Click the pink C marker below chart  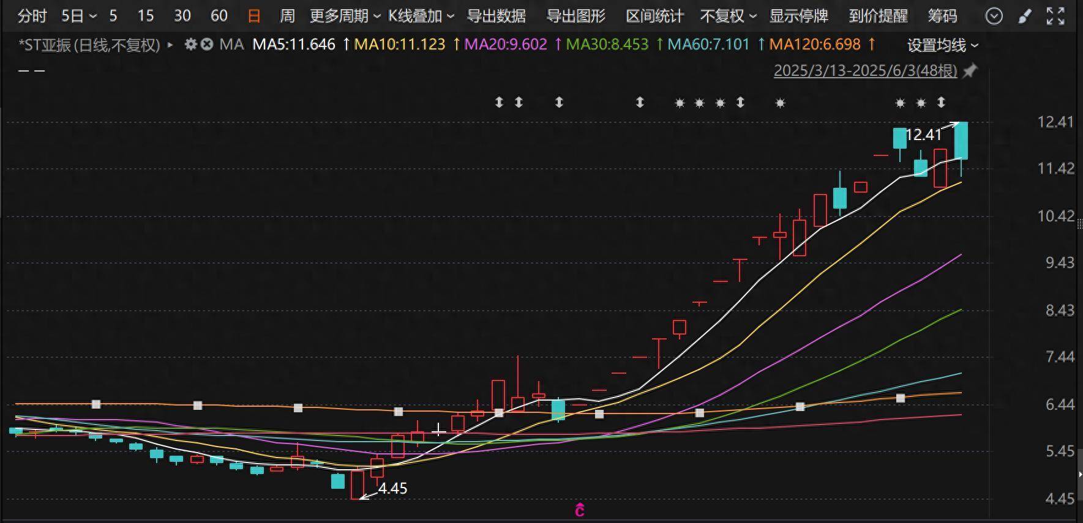point(580,510)
